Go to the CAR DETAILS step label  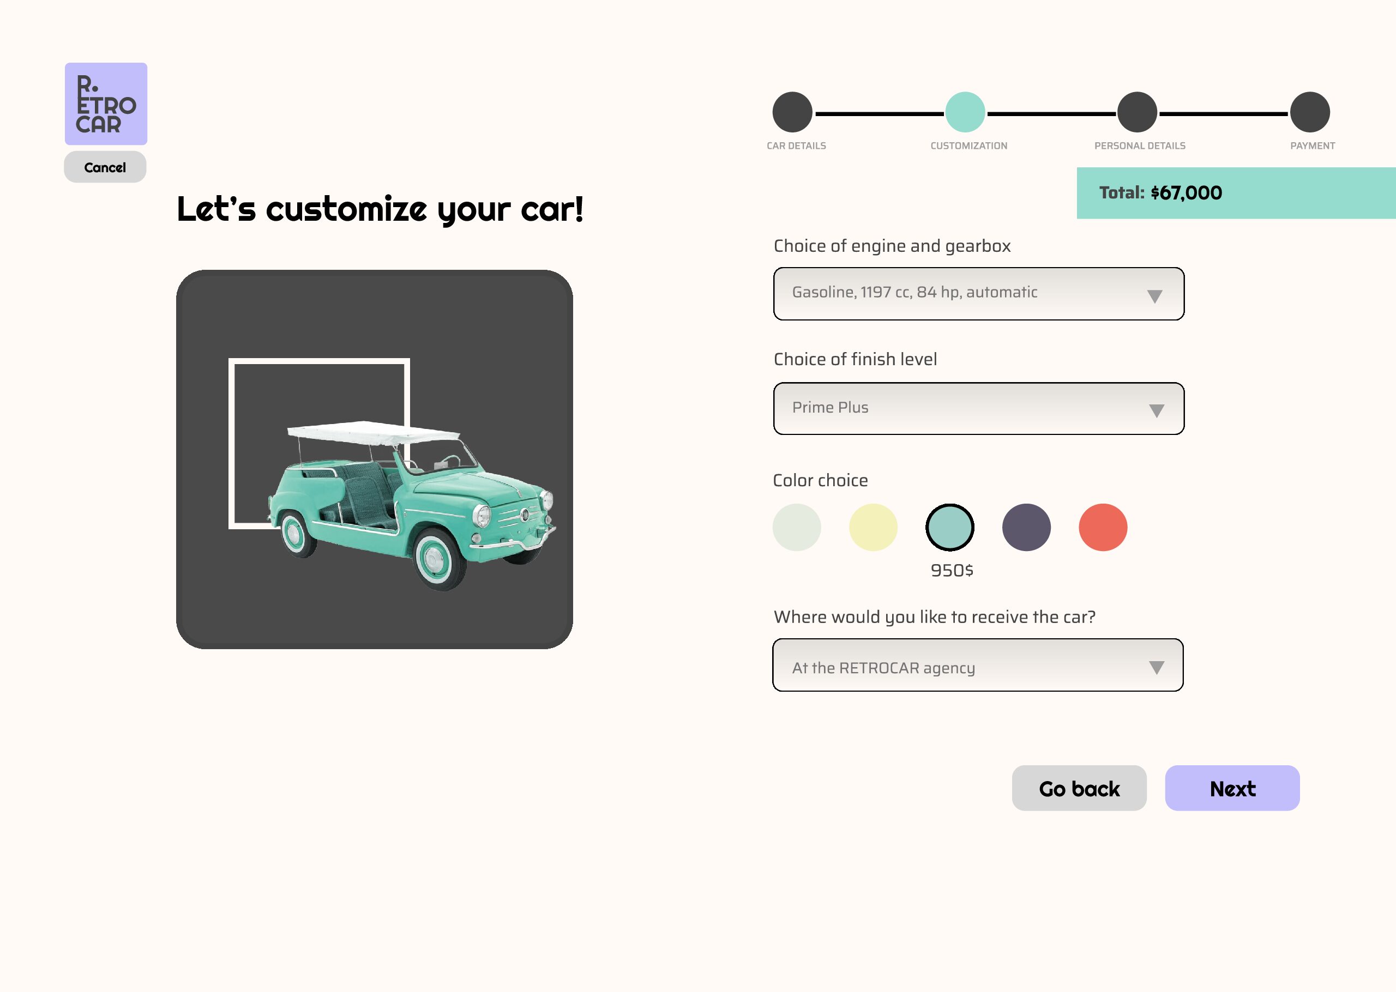pos(796,146)
